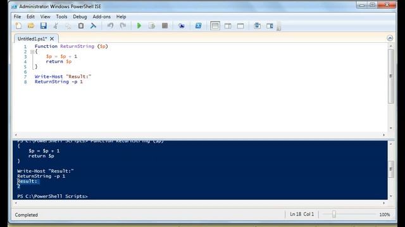Open the Help menu

tap(121, 16)
